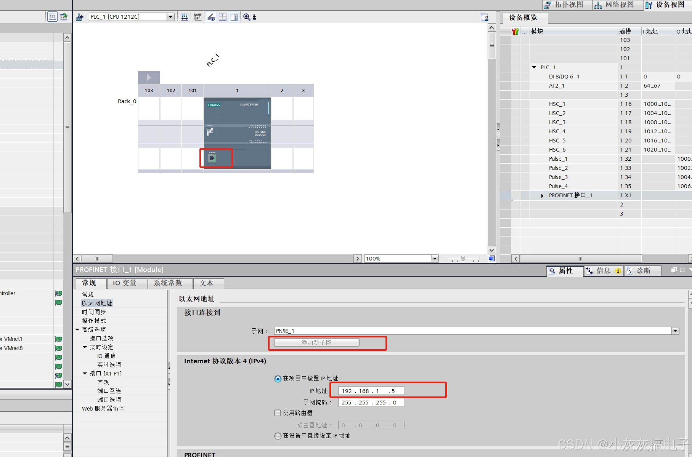Screen dimensions: 692x457
Task: Select 操作模式 in properties tree
Action: 94,321
